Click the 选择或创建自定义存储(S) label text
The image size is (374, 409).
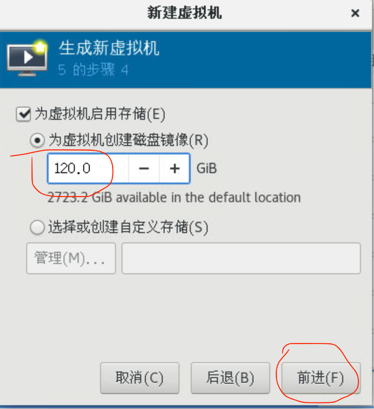click(x=128, y=227)
